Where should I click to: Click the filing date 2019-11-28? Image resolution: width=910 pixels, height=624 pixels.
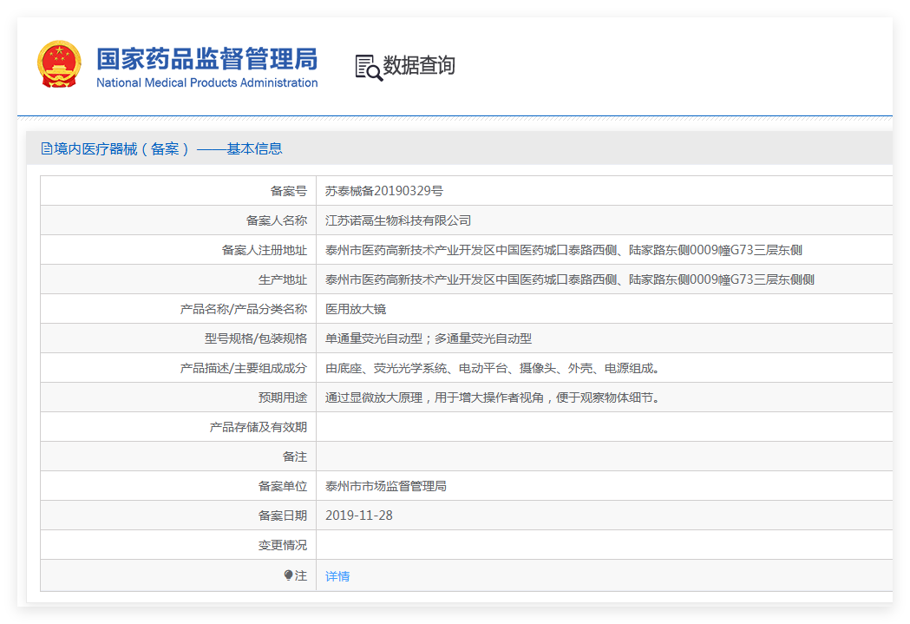(x=358, y=516)
